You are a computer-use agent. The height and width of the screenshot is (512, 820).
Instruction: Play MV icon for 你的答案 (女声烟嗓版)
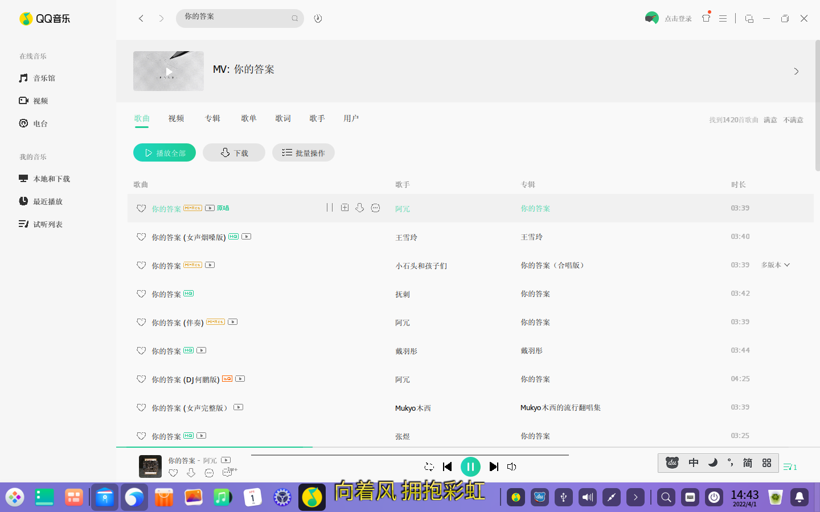coord(247,237)
